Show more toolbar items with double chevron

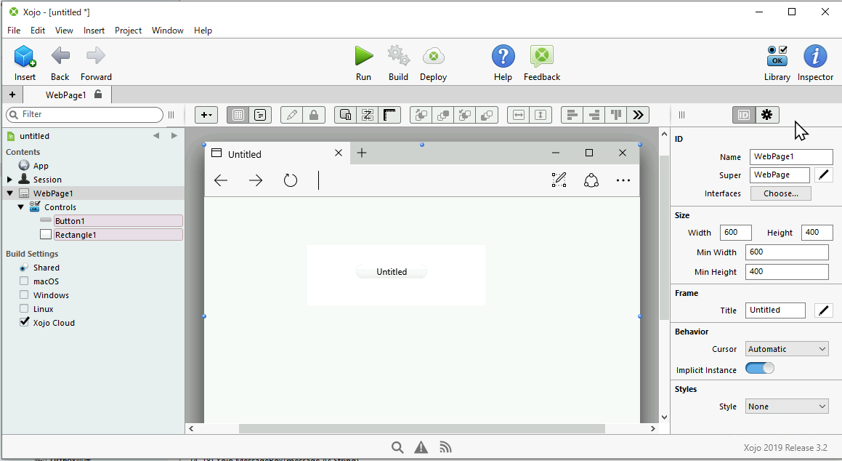638,115
